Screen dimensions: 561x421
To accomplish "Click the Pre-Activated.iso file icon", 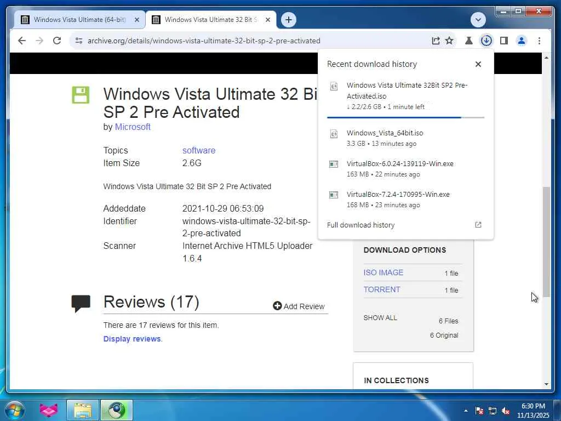I will [x=334, y=86].
